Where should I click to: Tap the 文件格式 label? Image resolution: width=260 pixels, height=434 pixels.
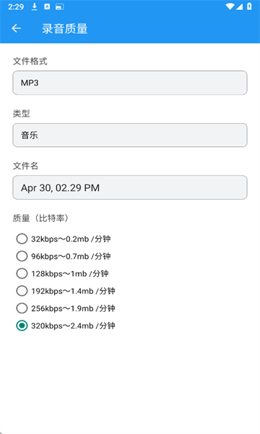tap(30, 61)
